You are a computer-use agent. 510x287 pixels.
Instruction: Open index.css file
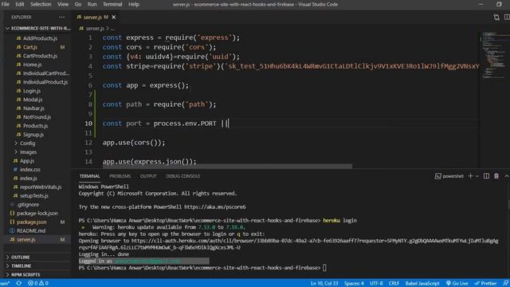point(30,170)
